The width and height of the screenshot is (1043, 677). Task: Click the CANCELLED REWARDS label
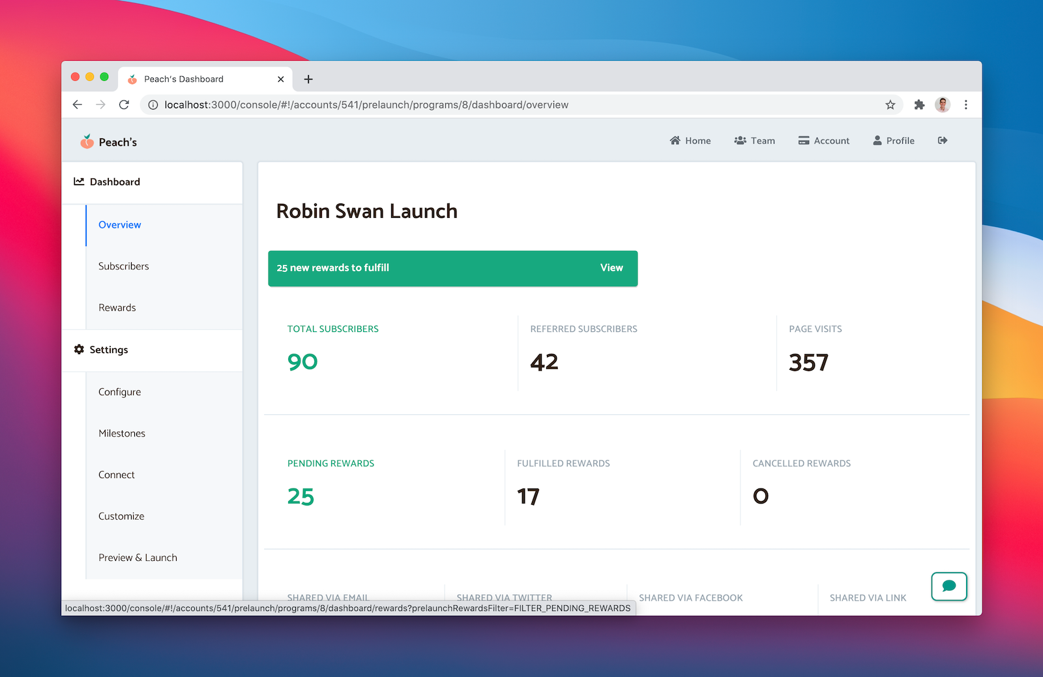pyautogui.click(x=802, y=463)
